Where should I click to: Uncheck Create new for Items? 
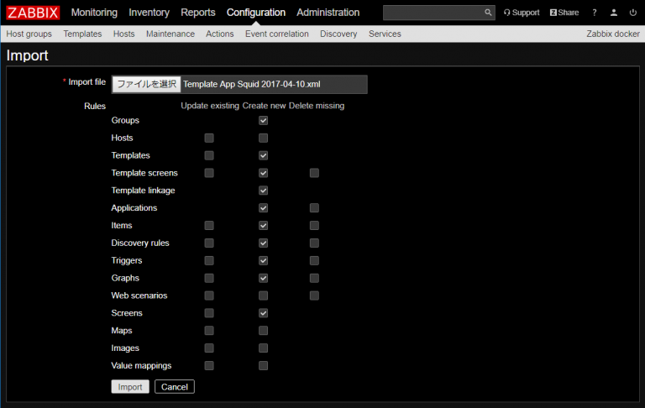point(263,225)
